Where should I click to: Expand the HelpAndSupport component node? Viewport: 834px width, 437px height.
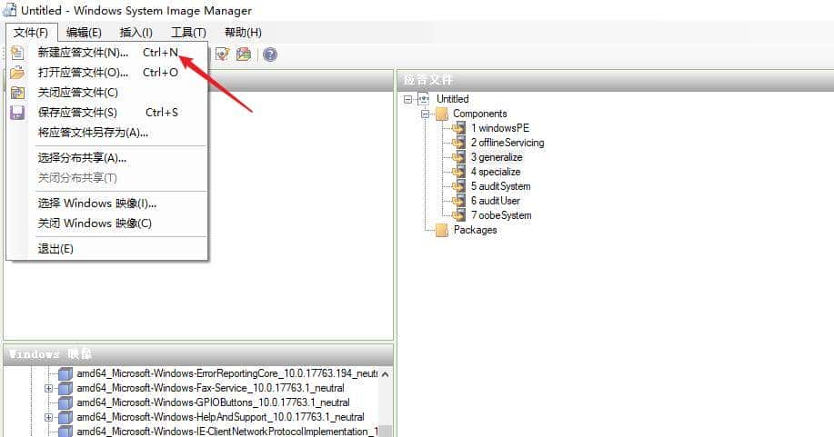(48, 417)
